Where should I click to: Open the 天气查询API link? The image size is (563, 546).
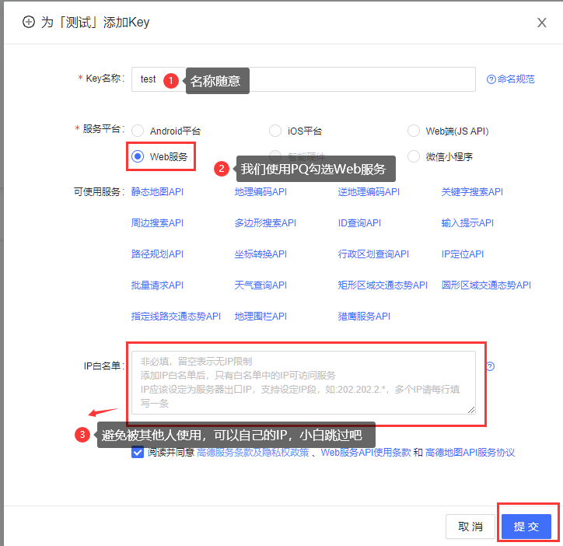pyautogui.click(x=261, y=285)
